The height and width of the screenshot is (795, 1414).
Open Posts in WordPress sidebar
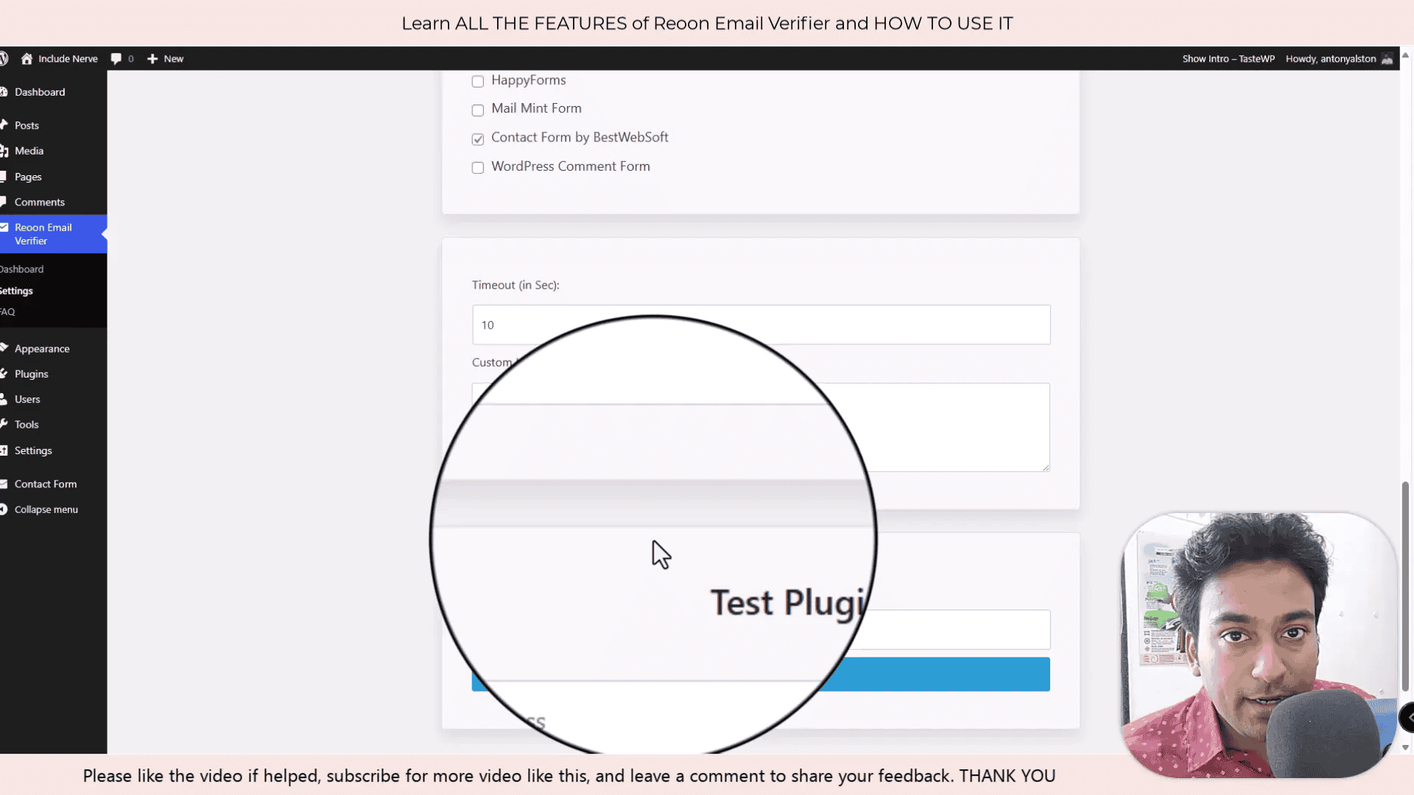[27, 124]
